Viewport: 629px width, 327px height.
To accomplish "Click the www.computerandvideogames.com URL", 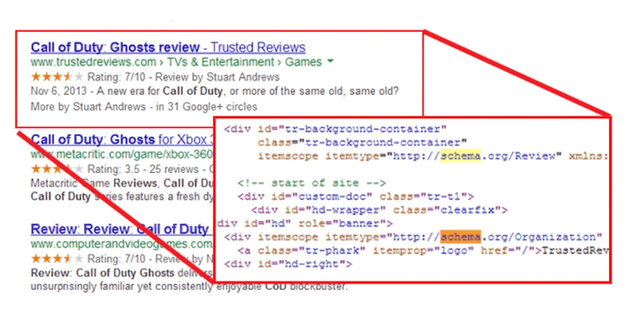I will (x=122, y=244).
